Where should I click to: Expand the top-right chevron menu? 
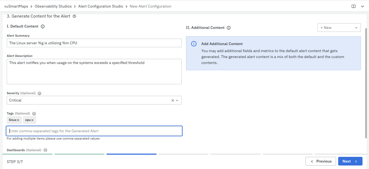coord(363,6)
